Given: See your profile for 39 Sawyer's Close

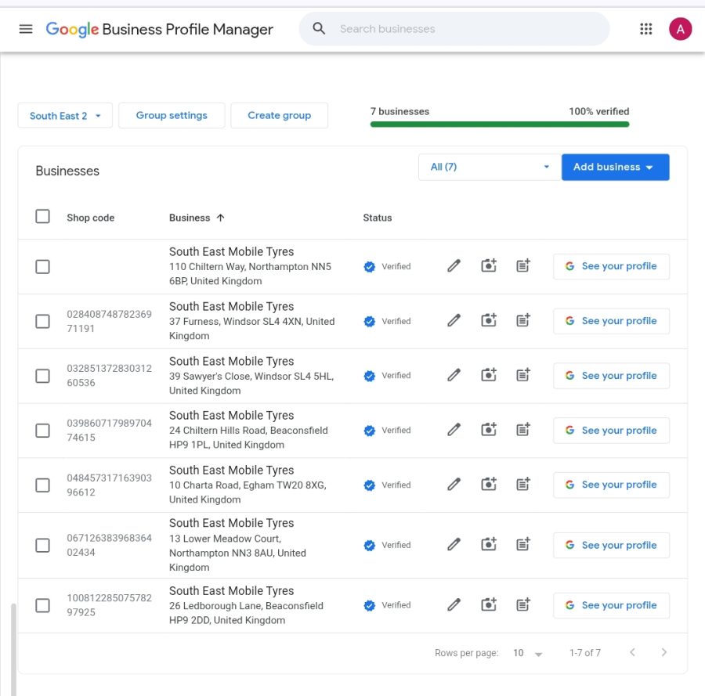Looking at the screenshot, I should coord(611,376).
